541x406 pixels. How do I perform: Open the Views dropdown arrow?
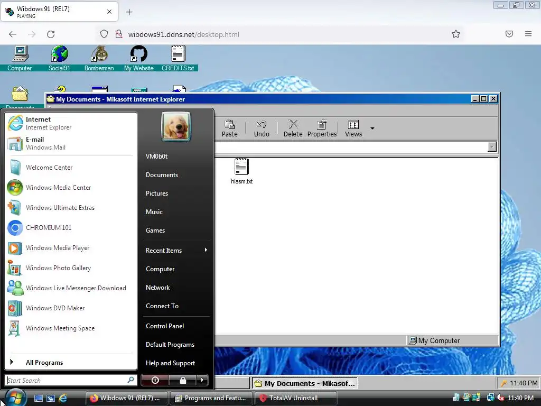click(x=372, y=128)
